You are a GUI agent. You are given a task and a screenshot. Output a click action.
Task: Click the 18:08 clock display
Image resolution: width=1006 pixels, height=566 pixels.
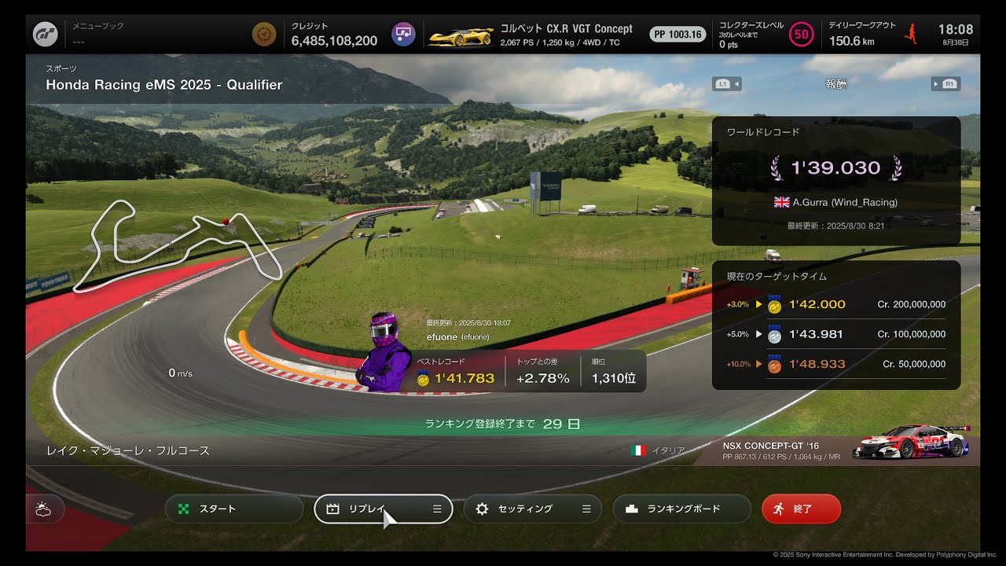(x=956, y=29)
